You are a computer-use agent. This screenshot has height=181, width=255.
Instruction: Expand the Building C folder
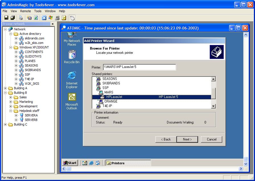click(5, 125)
